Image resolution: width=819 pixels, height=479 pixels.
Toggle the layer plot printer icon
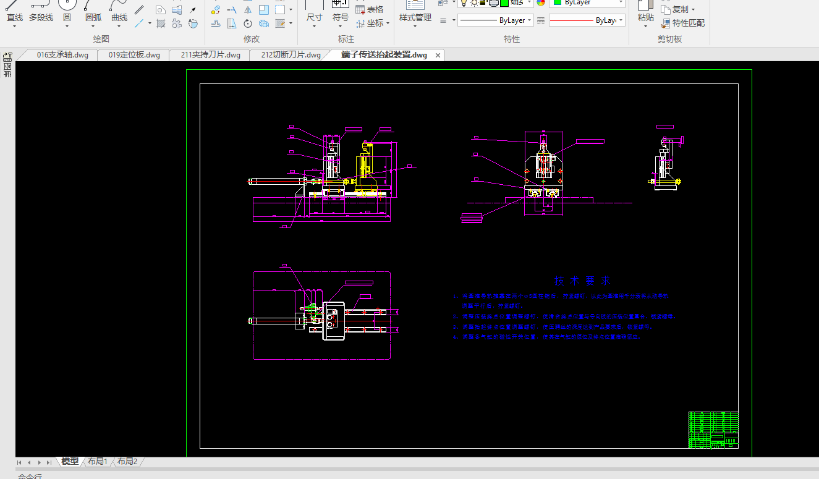pyautogui.click(x=493, y=2)
